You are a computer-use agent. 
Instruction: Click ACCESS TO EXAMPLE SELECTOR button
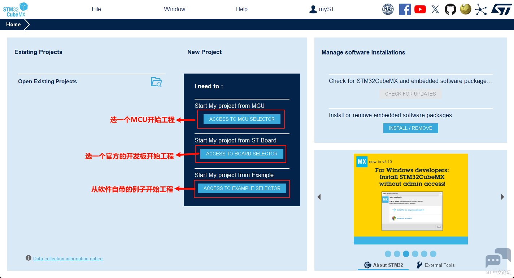coord(242,189)
